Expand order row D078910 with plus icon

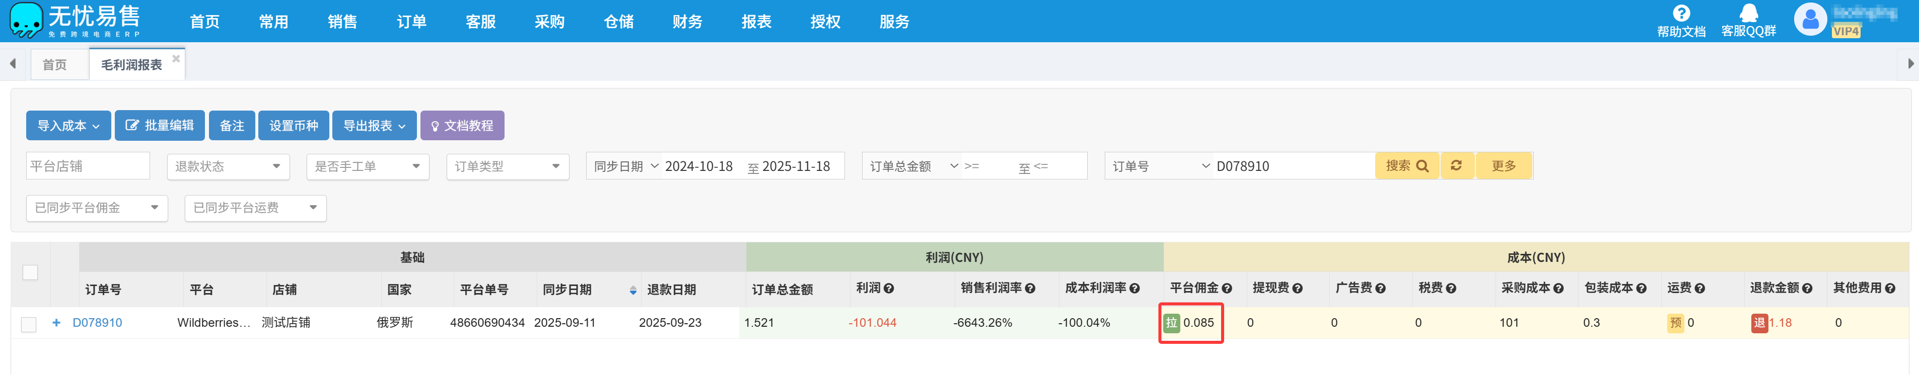point(56,323)
